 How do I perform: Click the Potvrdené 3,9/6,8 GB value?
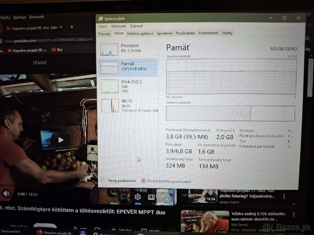[x=179, y=151]
